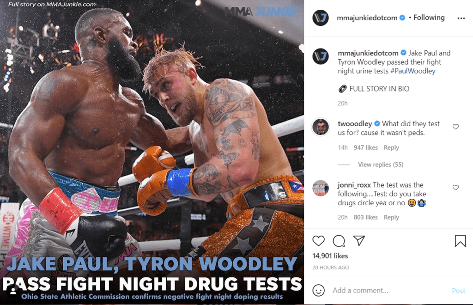Open twooodley's profile avatar
The image size is (473, 305).
coord(321,127)
